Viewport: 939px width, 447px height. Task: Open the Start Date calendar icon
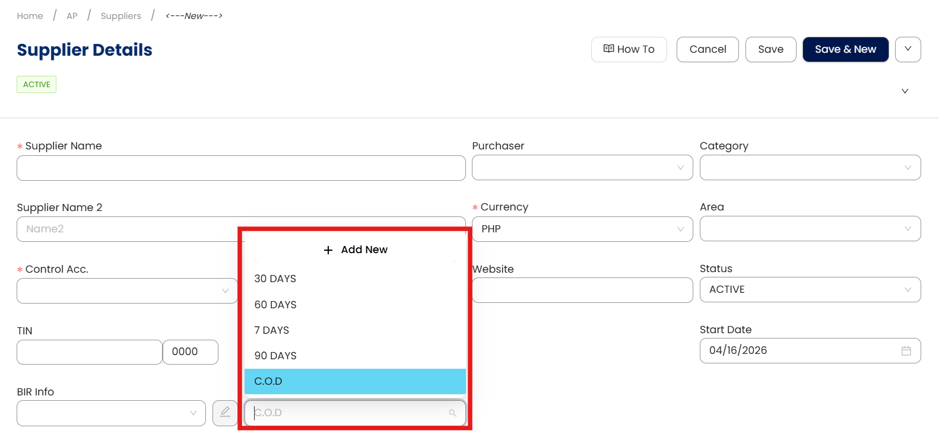pos(906,351)
